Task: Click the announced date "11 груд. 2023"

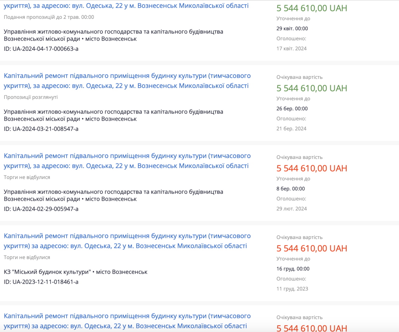Action: pyautogui.click(x=292, y=288)
